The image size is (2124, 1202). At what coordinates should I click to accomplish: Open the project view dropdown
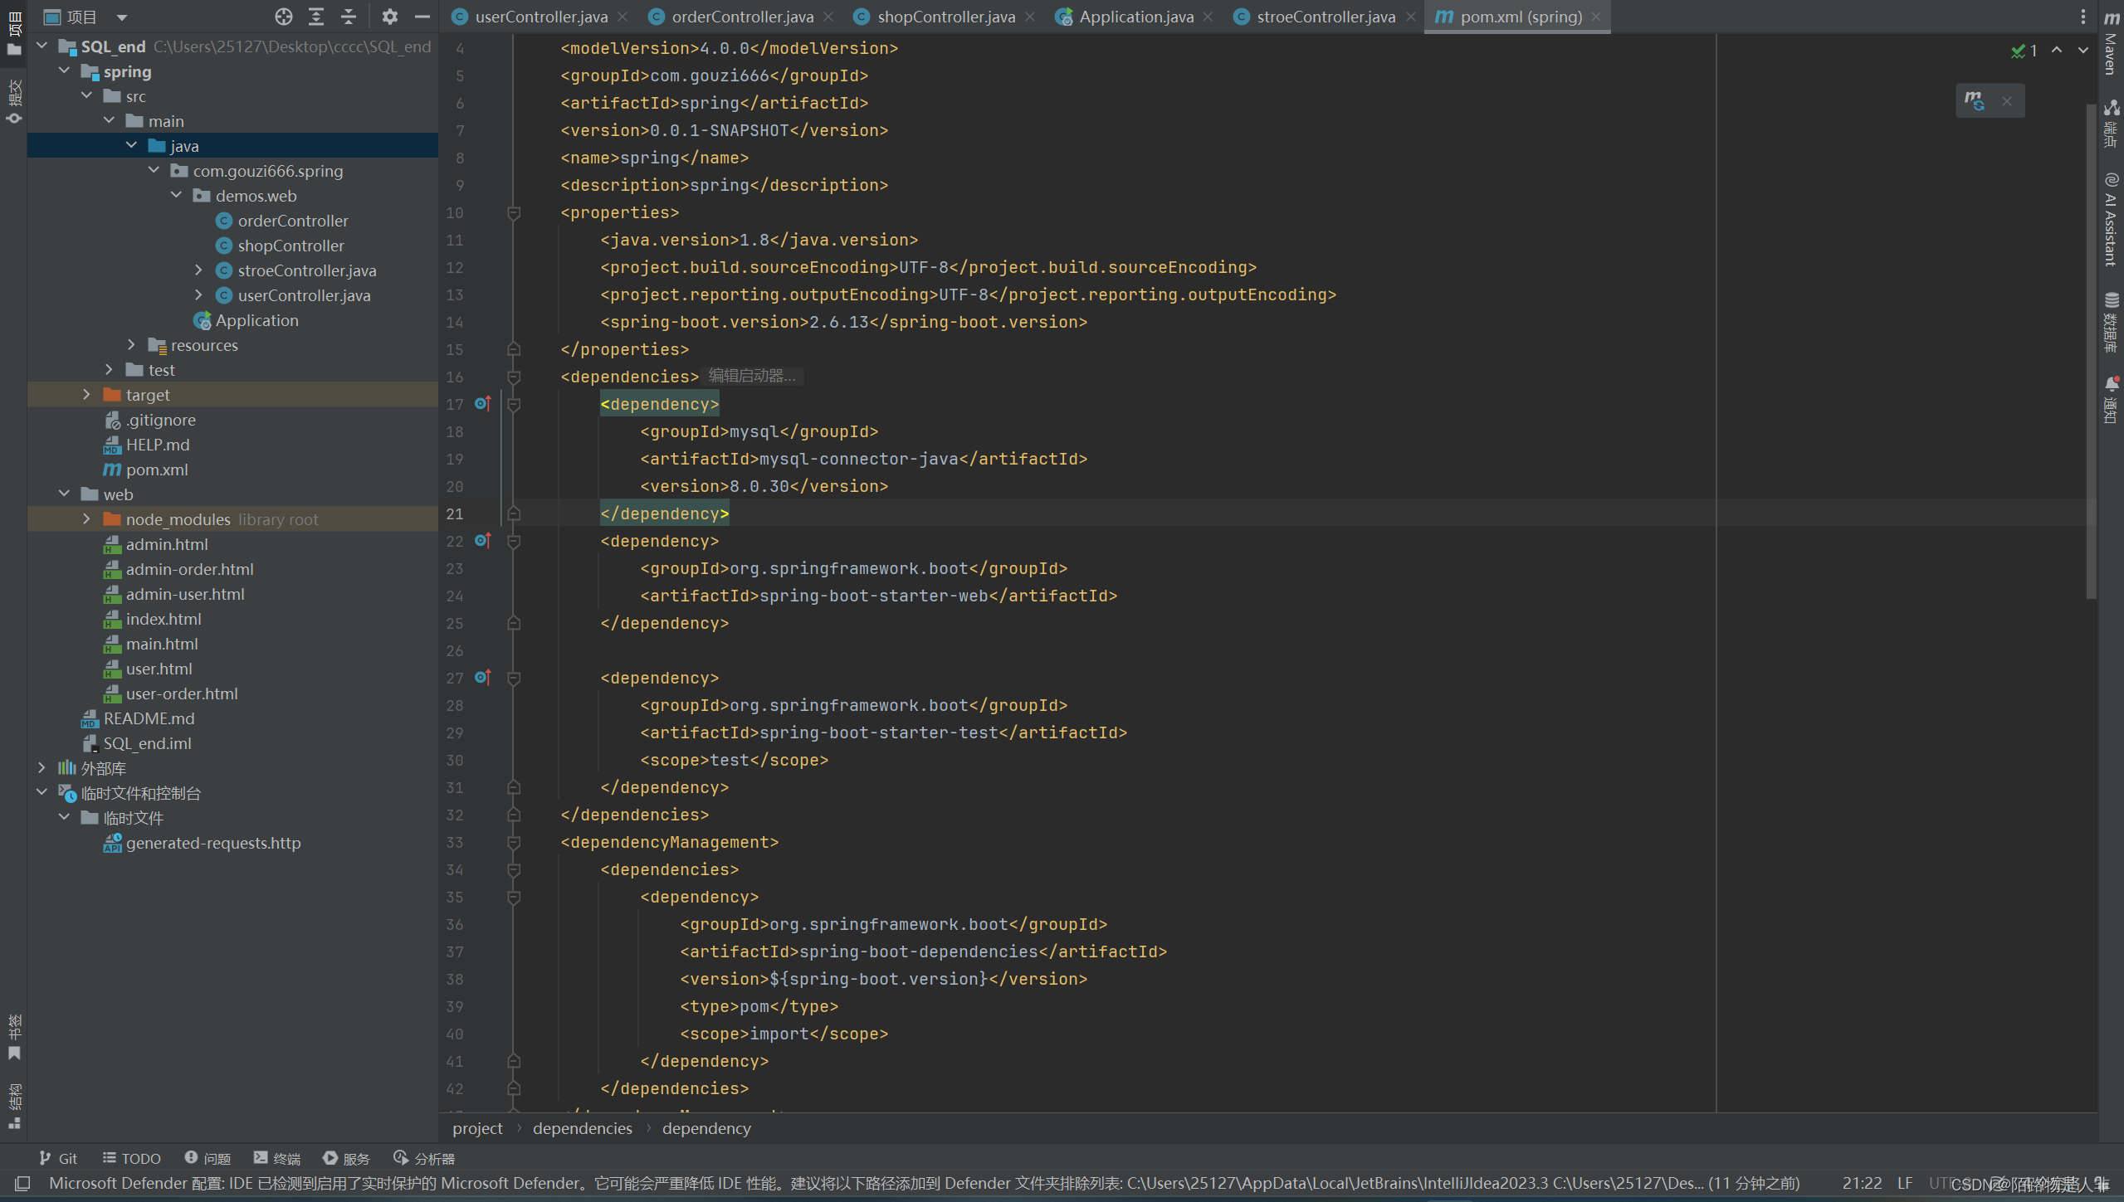[122, 17]
